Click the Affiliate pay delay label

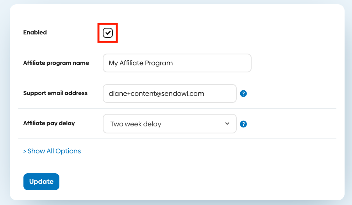pos(49,123)
